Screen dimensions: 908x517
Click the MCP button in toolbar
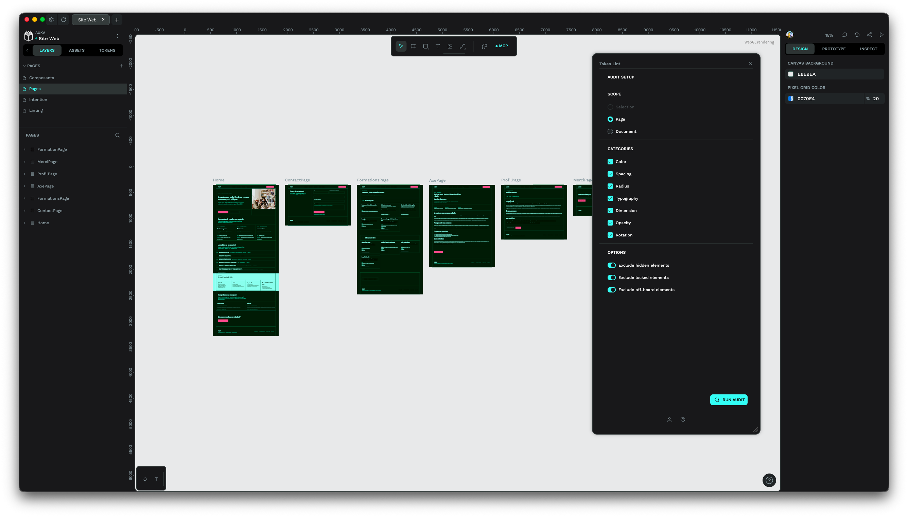point(502,46)
